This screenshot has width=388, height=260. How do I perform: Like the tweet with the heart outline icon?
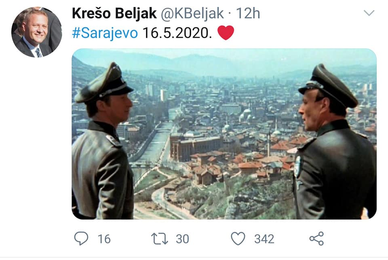pyautogui.click(x=238, y=239)
